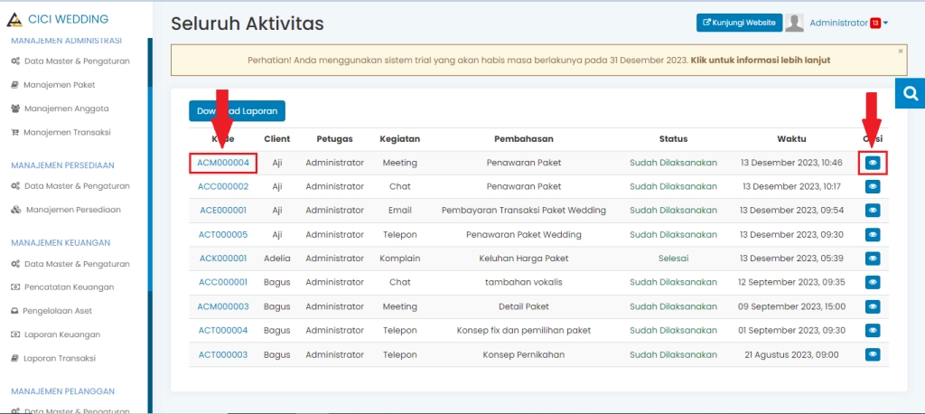Close the trial warning banner
Viewport: 925px width, 414px height.
point(900,52)
